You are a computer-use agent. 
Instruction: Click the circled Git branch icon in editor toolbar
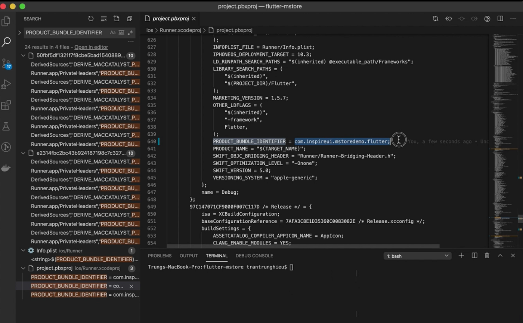tap(487, 19)
